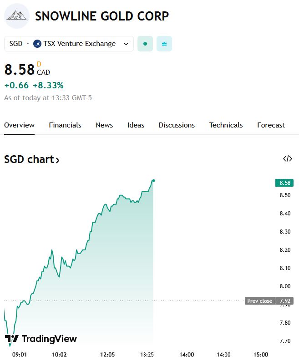Click the Snowline Gold Corp logo icon

click(17, 16)
